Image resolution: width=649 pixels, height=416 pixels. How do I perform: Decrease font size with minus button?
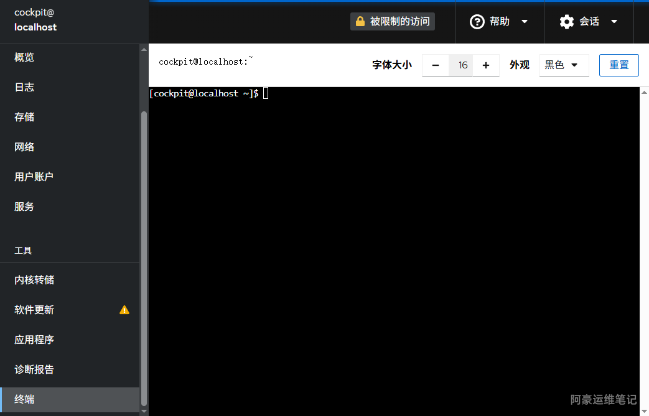[436, 65]
